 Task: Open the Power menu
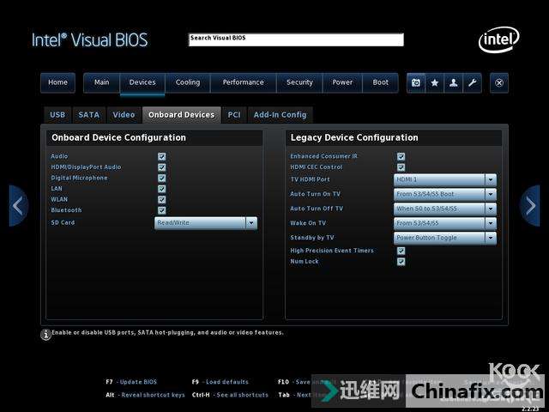pos(342,82)
